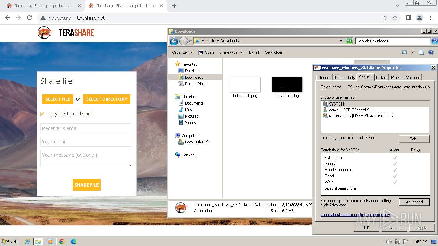Open Chrome's three-dot menu
The image size is (438, 246).
pos(430,18)
